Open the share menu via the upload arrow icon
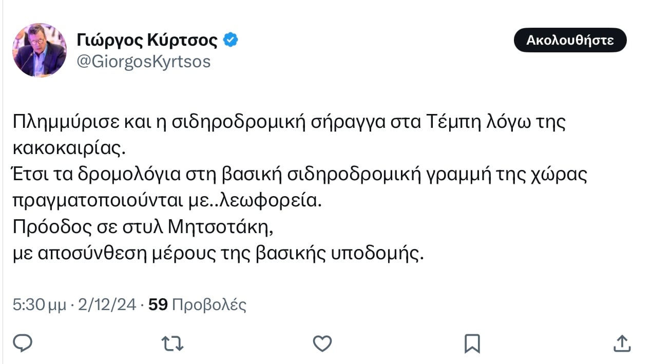The width and height of the screenshot is (652, 364). coord(622,343)
